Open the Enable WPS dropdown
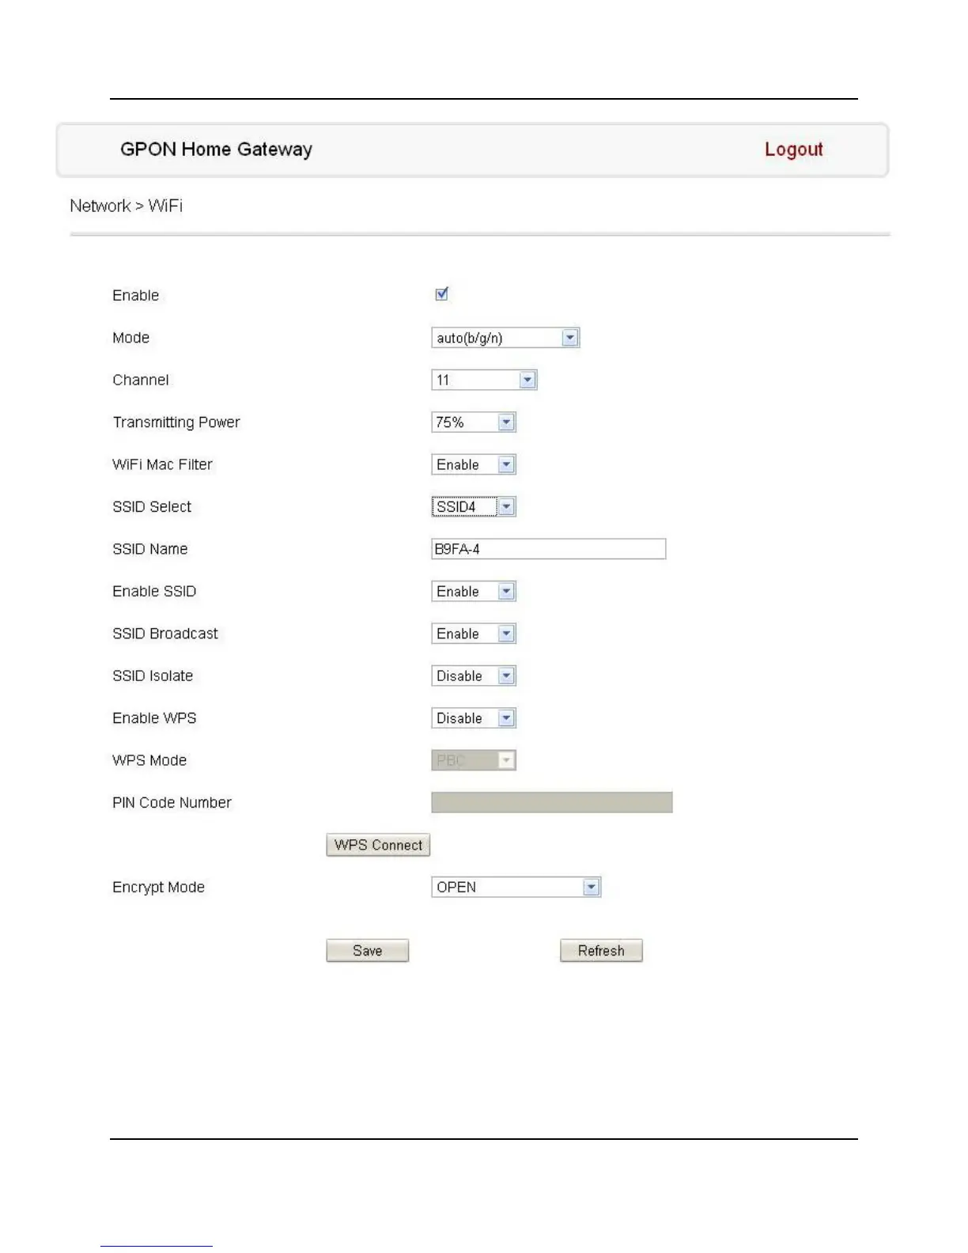The image size is (968, 1253). [473, 718]
